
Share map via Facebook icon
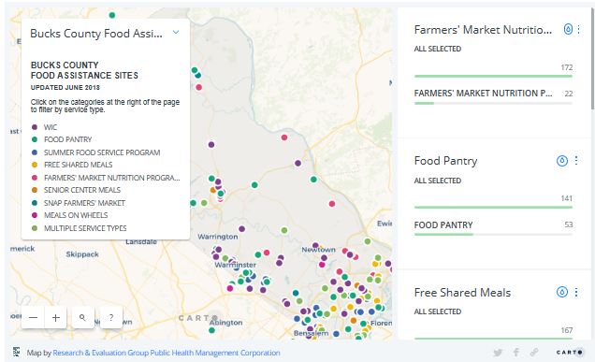(516, 353)
